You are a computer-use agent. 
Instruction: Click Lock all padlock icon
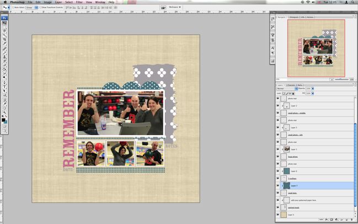[293, 93]
